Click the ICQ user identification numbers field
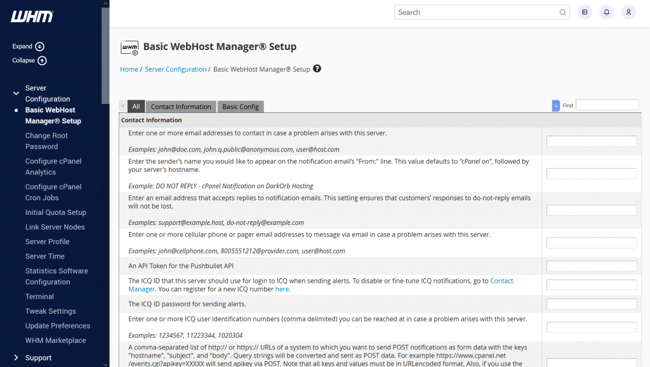Screen dimensions: 650x367 592,327
